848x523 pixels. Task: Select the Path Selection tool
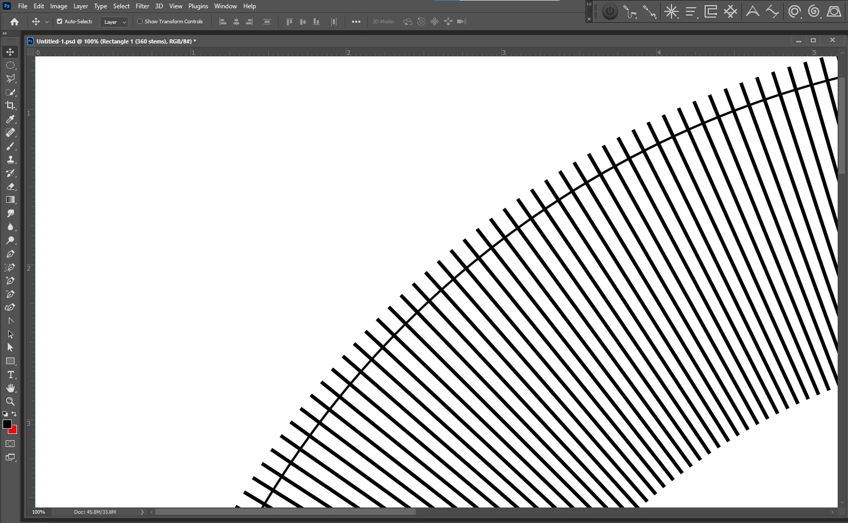click(10, 334)
